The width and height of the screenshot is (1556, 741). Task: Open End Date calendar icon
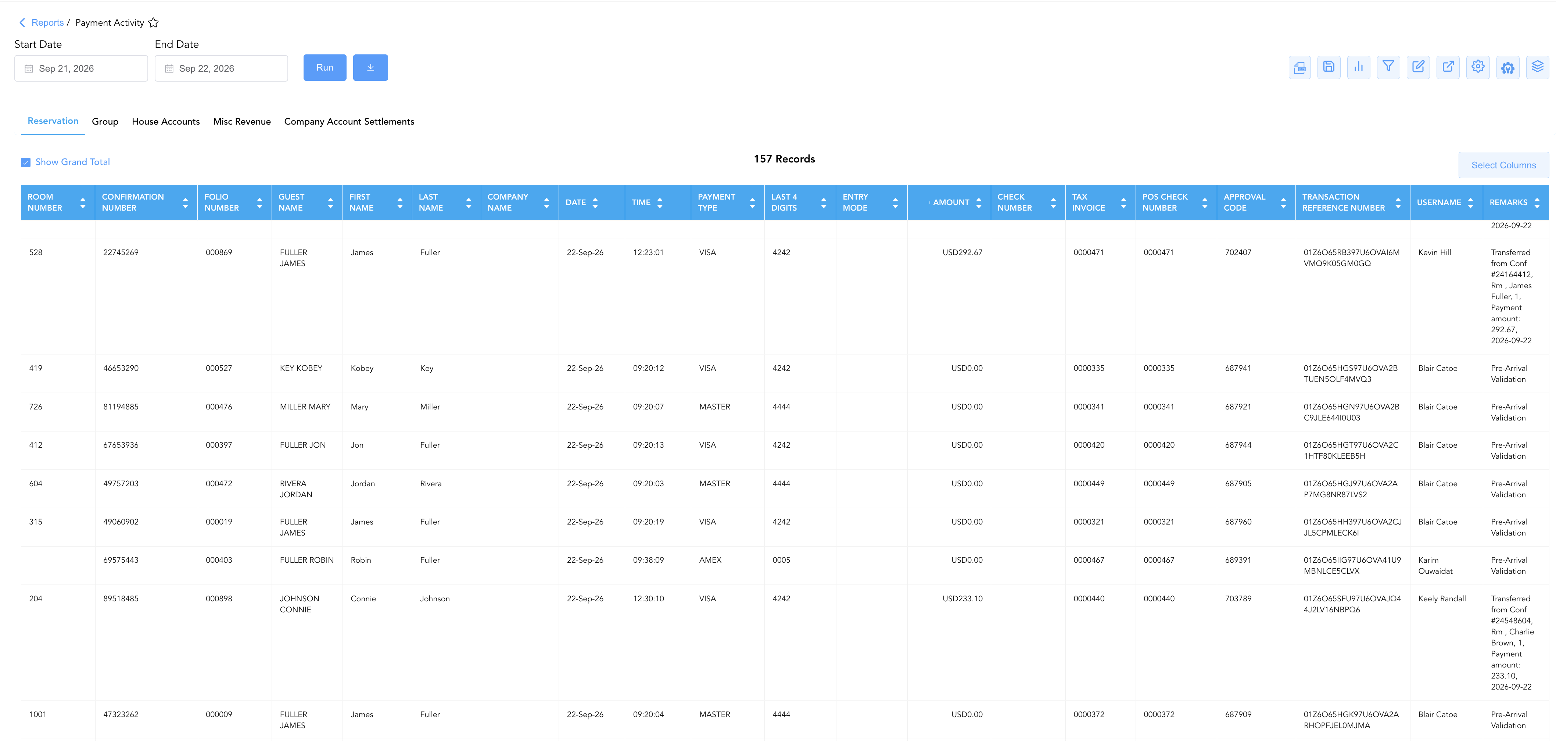(x=169, y=68)
